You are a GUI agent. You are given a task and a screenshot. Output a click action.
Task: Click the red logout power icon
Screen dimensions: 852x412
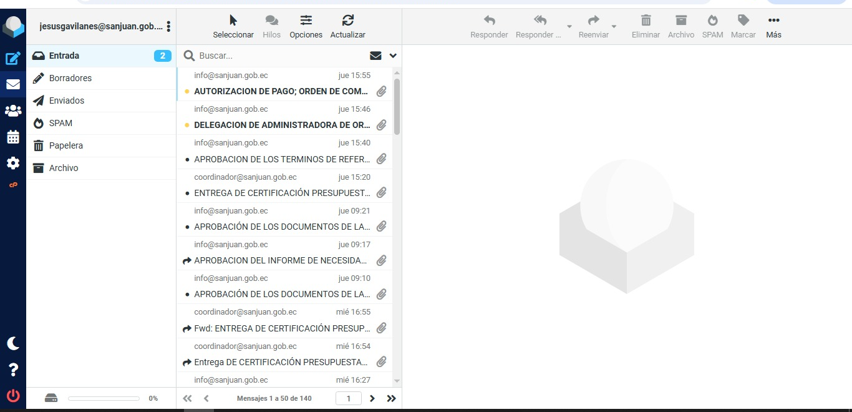tap(13, 396)
